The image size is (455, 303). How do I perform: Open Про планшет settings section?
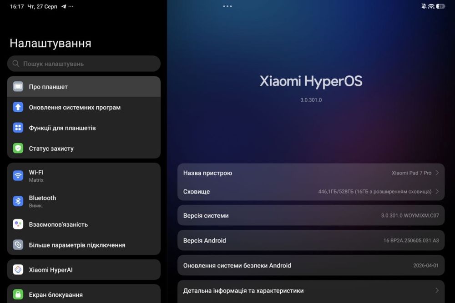click(84, 87)
